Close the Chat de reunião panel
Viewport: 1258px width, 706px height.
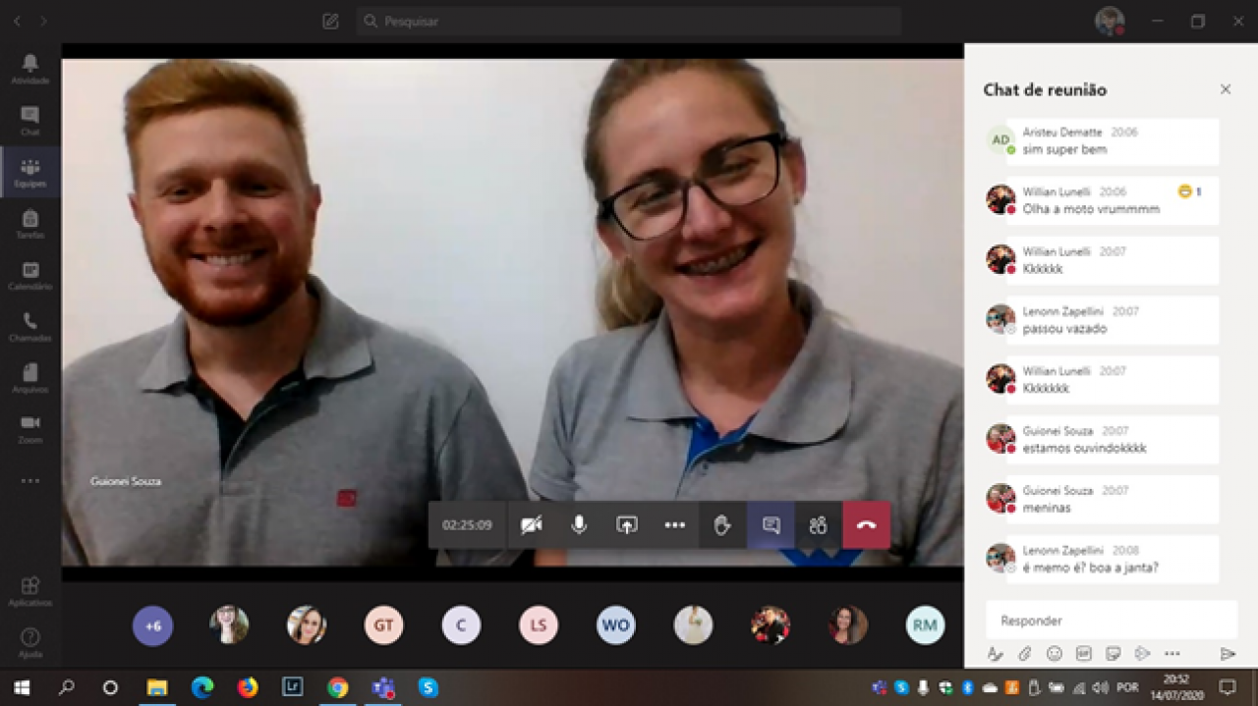coord(1226,89)
